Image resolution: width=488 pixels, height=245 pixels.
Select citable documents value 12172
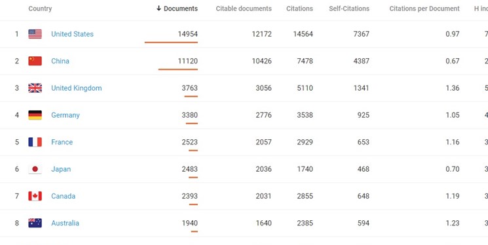262,34
